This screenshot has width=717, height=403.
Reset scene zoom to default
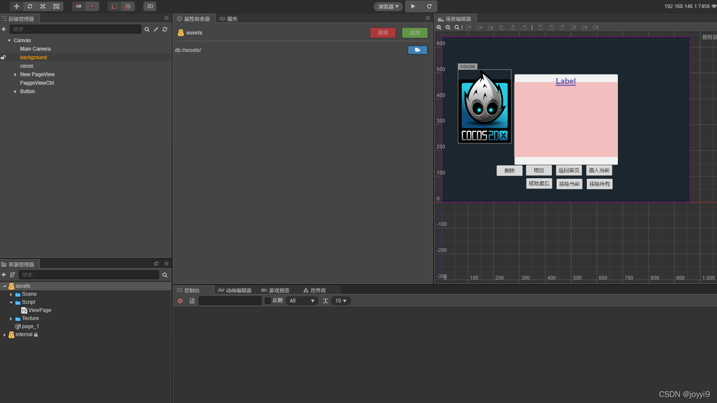[x=457, y=27]
